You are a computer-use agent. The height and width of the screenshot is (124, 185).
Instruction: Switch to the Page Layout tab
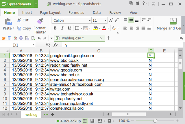click(x=50, y=12)
